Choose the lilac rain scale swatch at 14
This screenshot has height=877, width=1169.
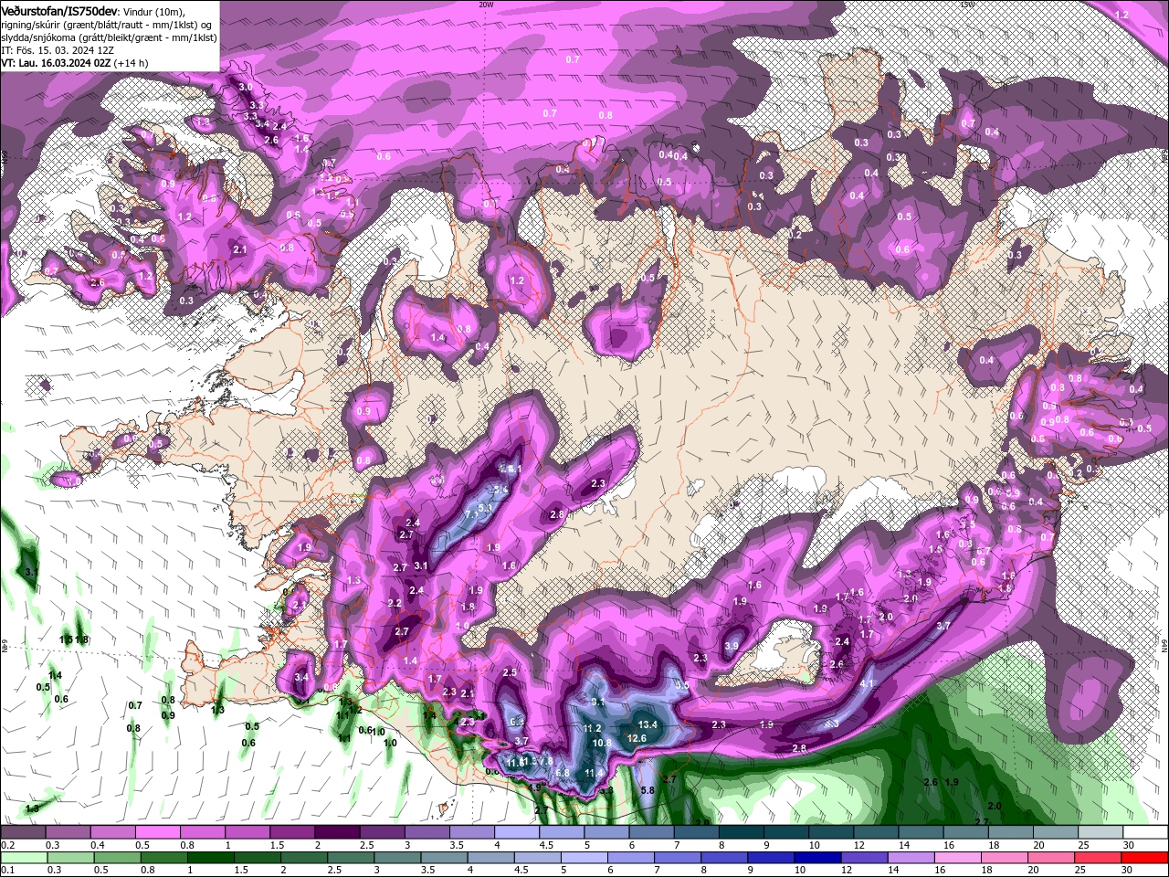pos(910,858)
